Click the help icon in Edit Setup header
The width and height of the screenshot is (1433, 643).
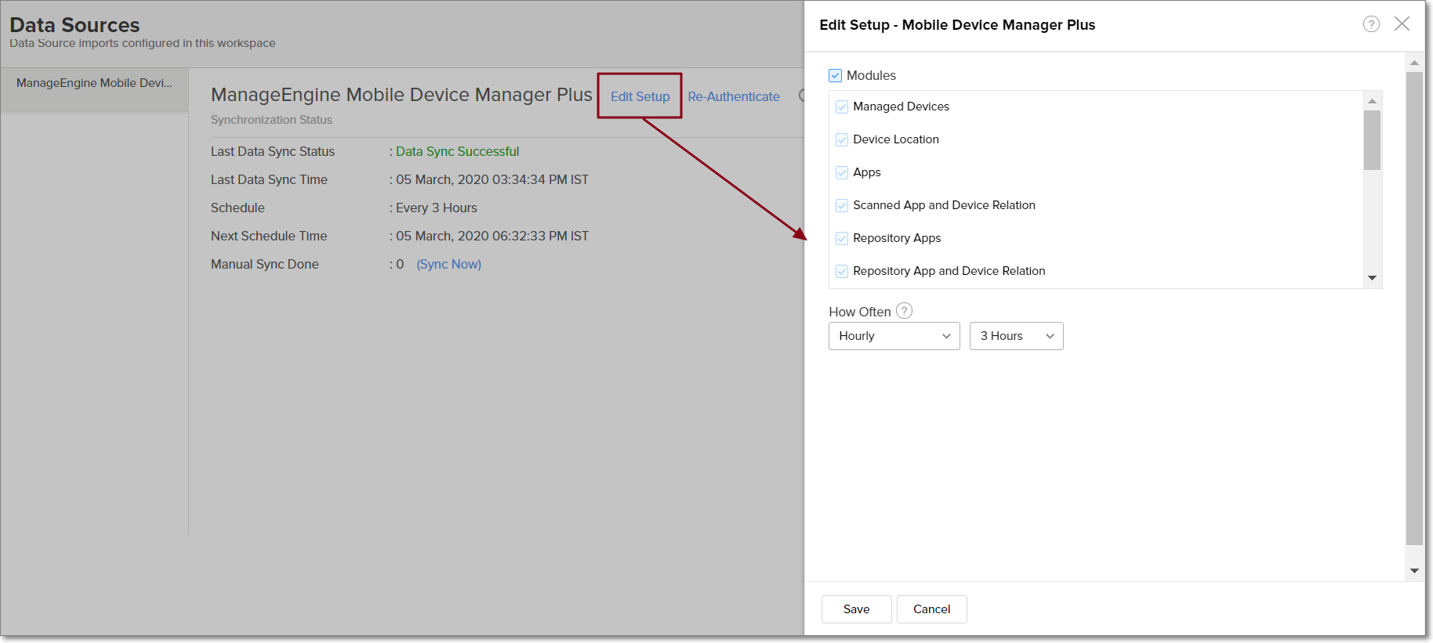point(1371,24)
